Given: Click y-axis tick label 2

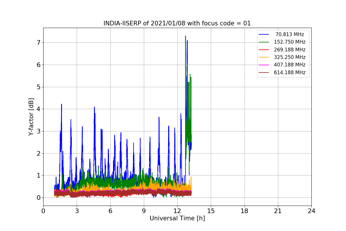Looking at the screenshot, I should [38, 153].
